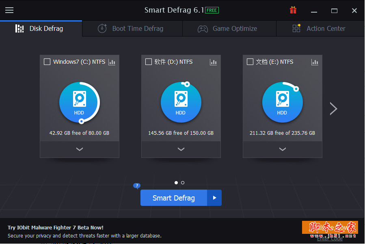Open the IObit Malware Fighter 7 Beta promo
The width and height of the screenshot is (365, 244).
[x=55, y=227]
